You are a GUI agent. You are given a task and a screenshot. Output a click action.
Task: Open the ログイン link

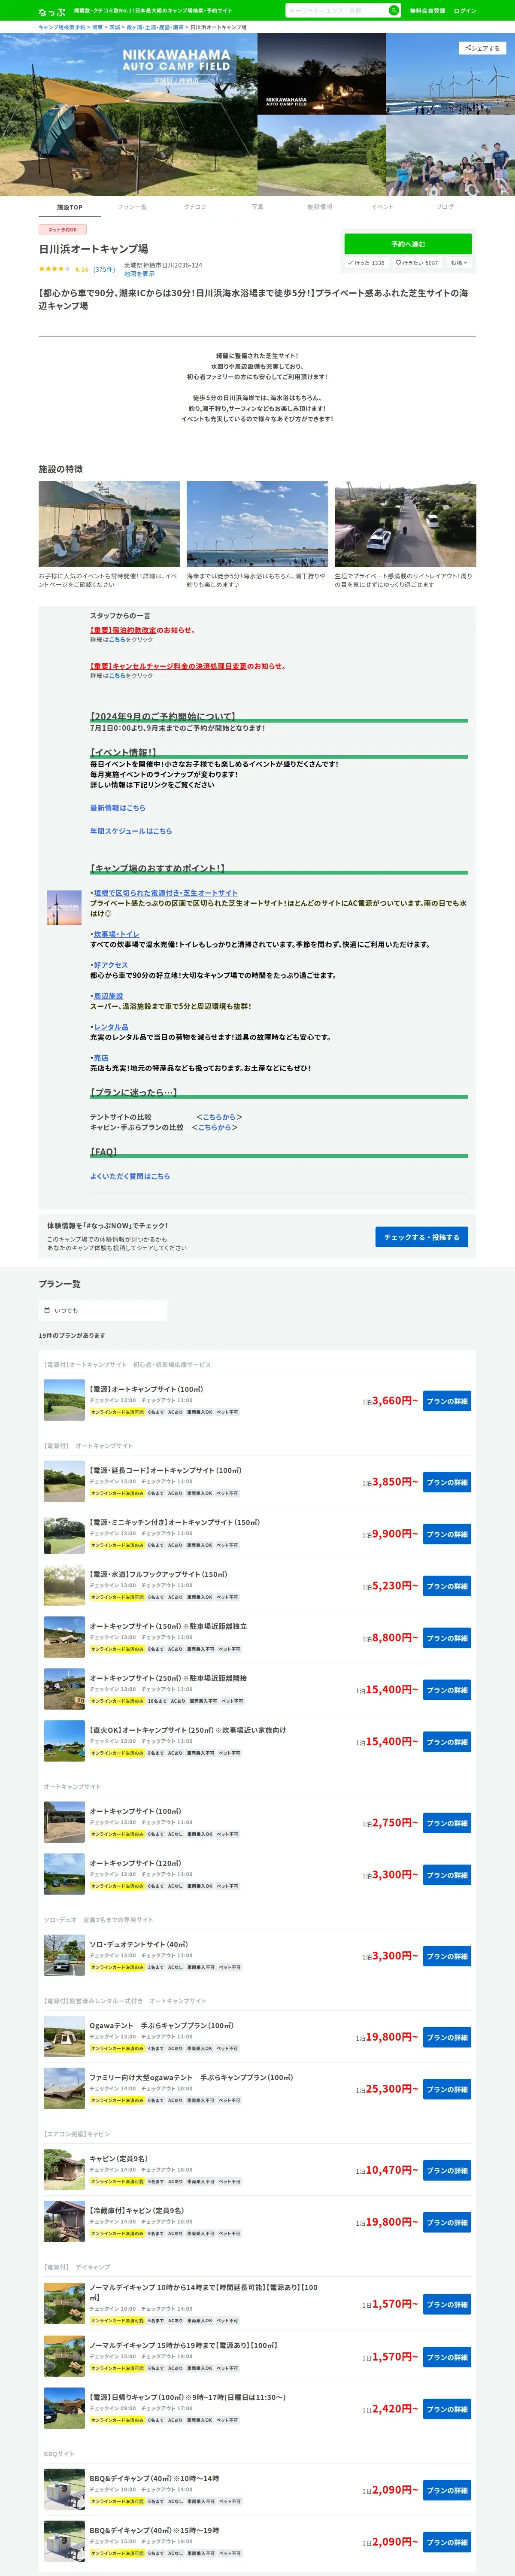pyautogui.click(x=465, y=11)
